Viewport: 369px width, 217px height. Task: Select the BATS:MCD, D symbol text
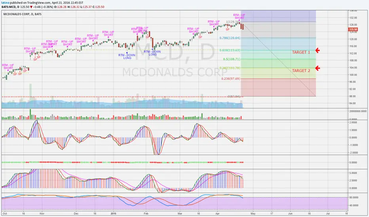[10, 7]
